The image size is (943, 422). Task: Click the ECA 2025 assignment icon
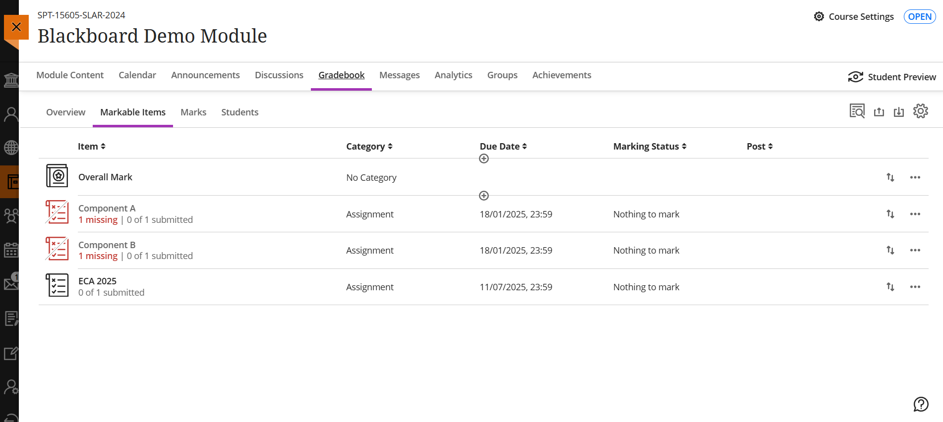coord(57,285)
